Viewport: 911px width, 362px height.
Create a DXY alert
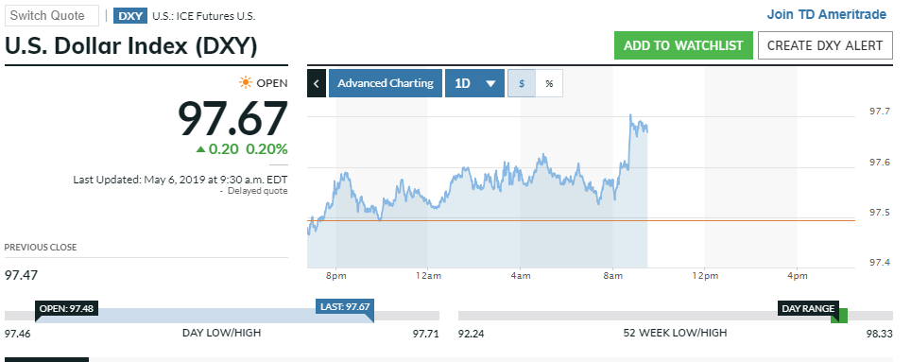point(825,45)
